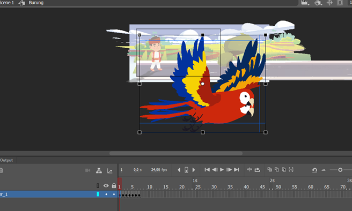
Task: Toggle Onion Skin Outlines icon
Action: pyautogui.click(x=277, y=170)
